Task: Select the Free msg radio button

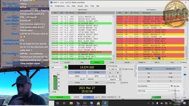Action: [x=172, y=91]
